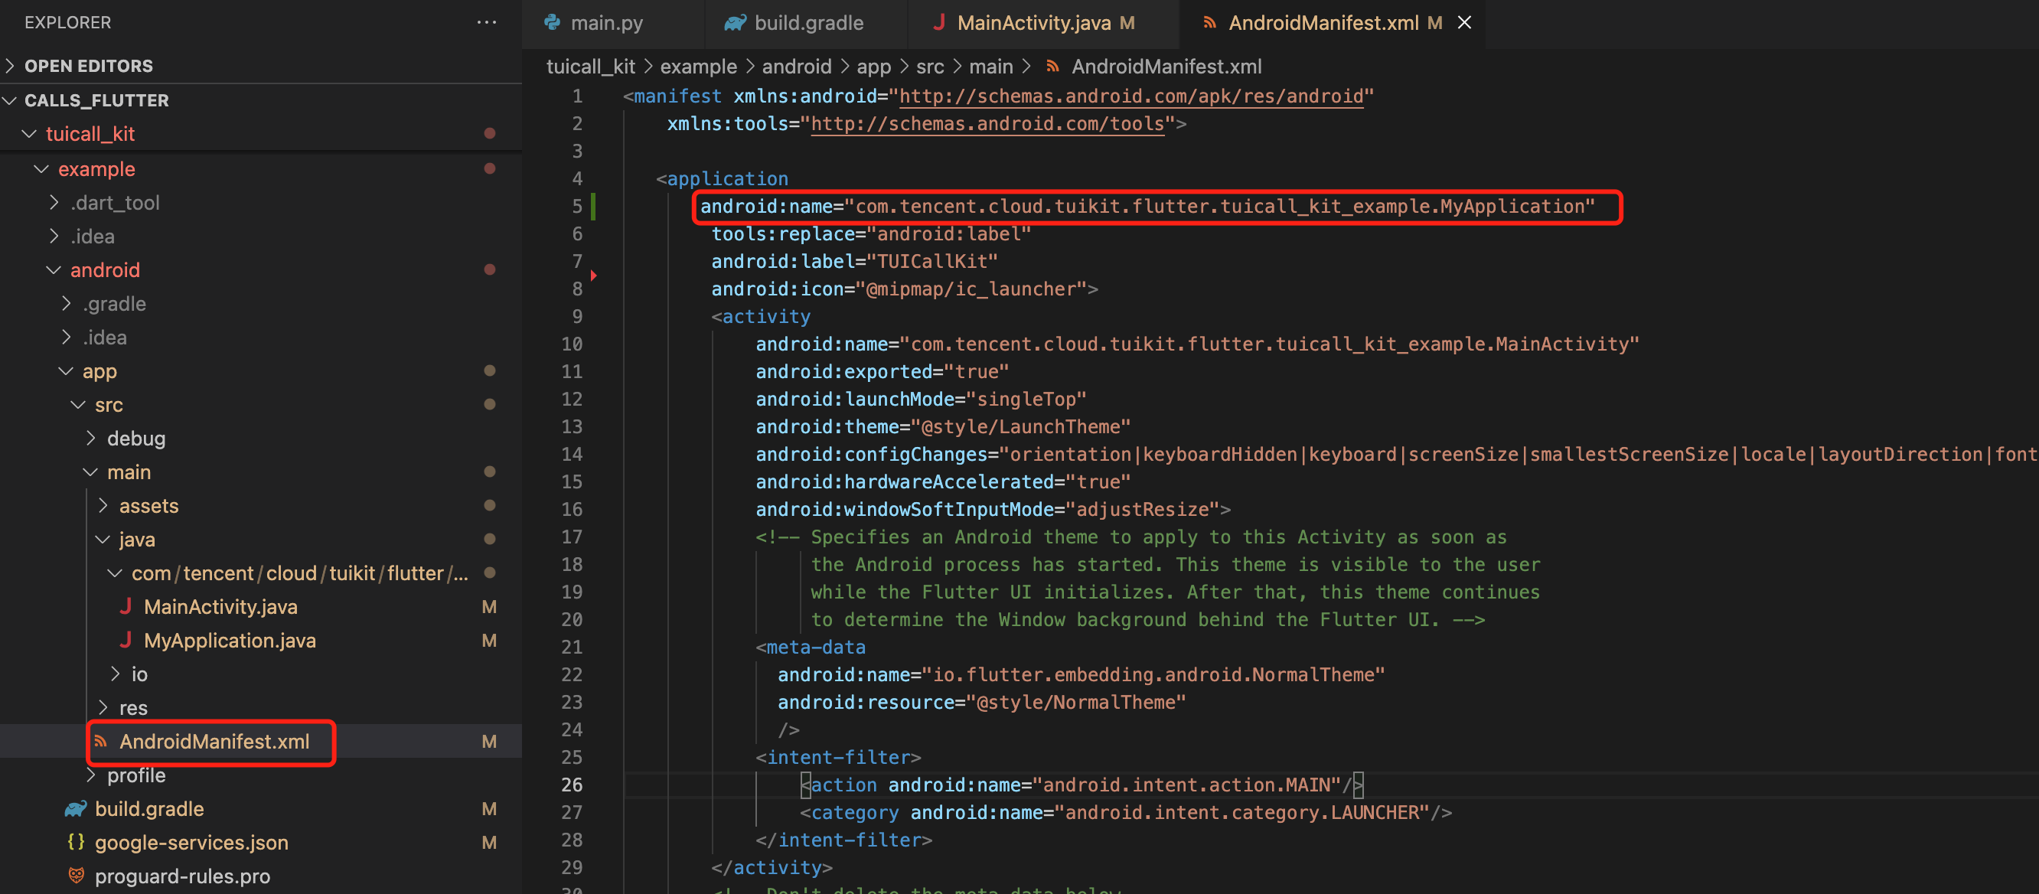Click the 'example' breadcrumb segment
This screenshot has height=894, width=2039.
point(697,67)
